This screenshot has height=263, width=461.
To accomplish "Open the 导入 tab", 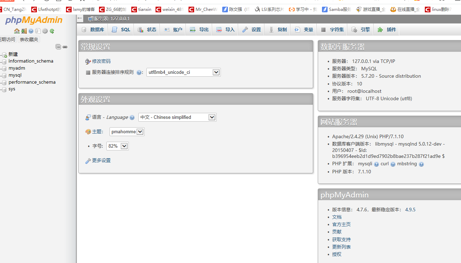I will tap(225, 30).
